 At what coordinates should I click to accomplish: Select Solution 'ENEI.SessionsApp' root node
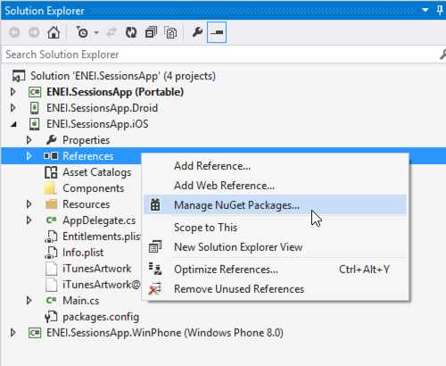[123, 76]
